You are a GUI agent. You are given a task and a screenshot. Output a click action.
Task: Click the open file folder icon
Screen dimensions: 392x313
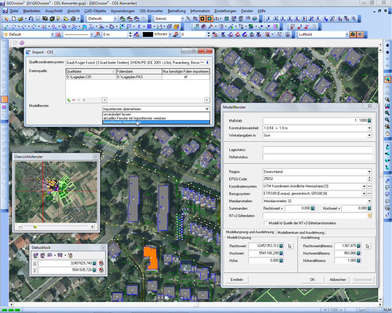coord(21,18)
